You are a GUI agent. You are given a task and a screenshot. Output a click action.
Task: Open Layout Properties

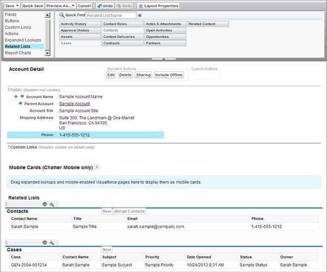(158, 5)
